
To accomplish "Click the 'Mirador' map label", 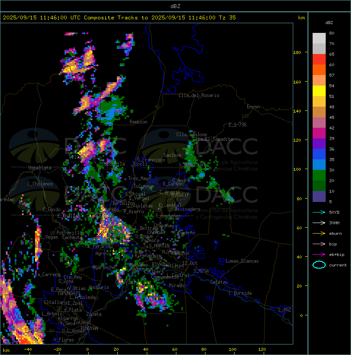I will [178, 285].
